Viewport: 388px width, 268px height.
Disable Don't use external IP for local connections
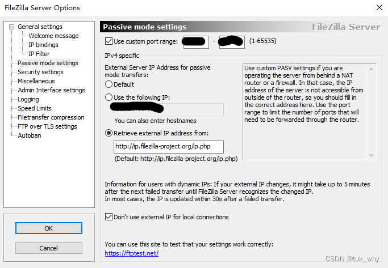pos(109,217)
